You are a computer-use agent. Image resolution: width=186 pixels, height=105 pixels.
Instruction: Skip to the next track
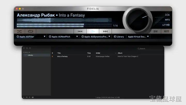coord(105,31)
